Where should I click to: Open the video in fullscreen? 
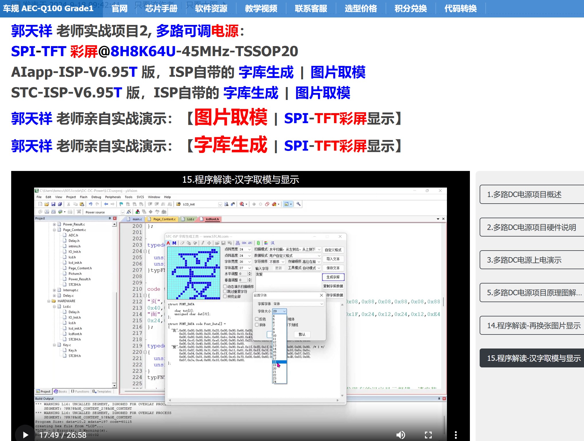[428, 435]
